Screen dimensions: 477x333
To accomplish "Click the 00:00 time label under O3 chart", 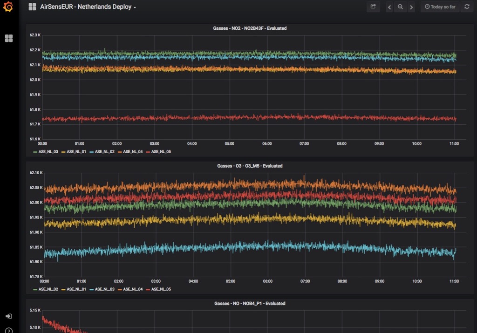I will coord(44,281).
